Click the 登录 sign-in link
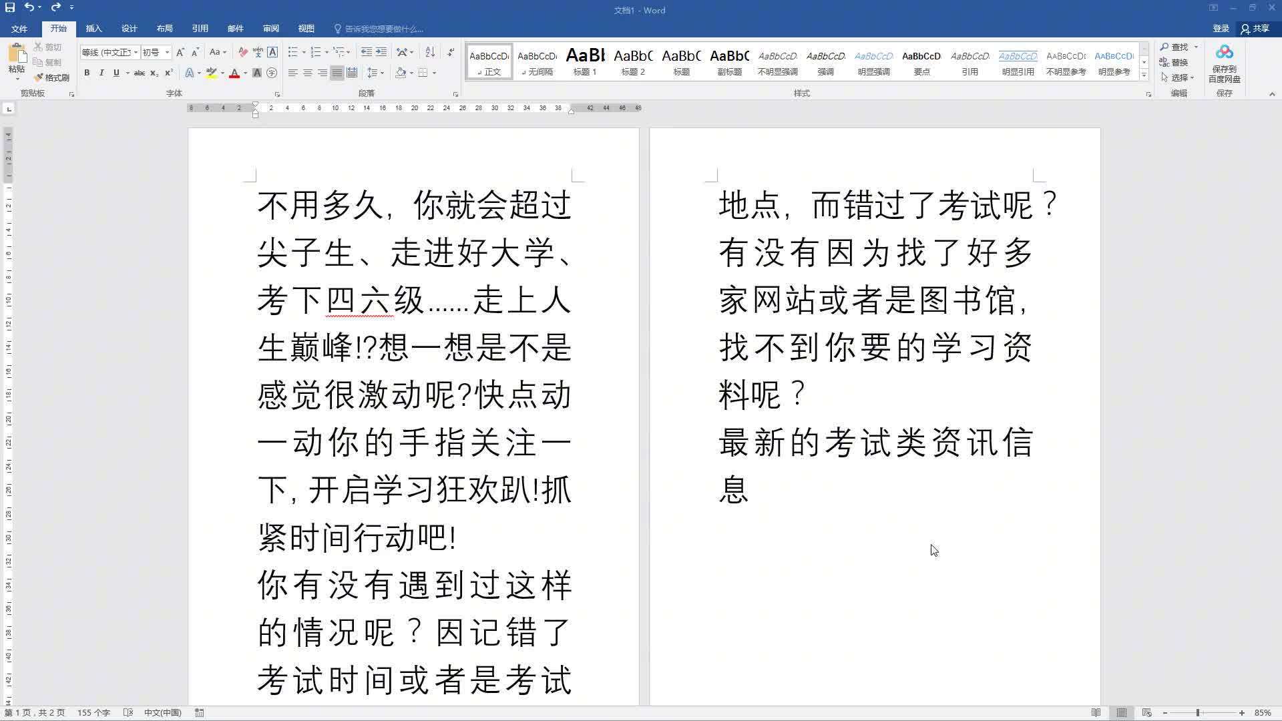This screenshot has width=1282, height=721. pyautogui.click(x=1221, y=28)
